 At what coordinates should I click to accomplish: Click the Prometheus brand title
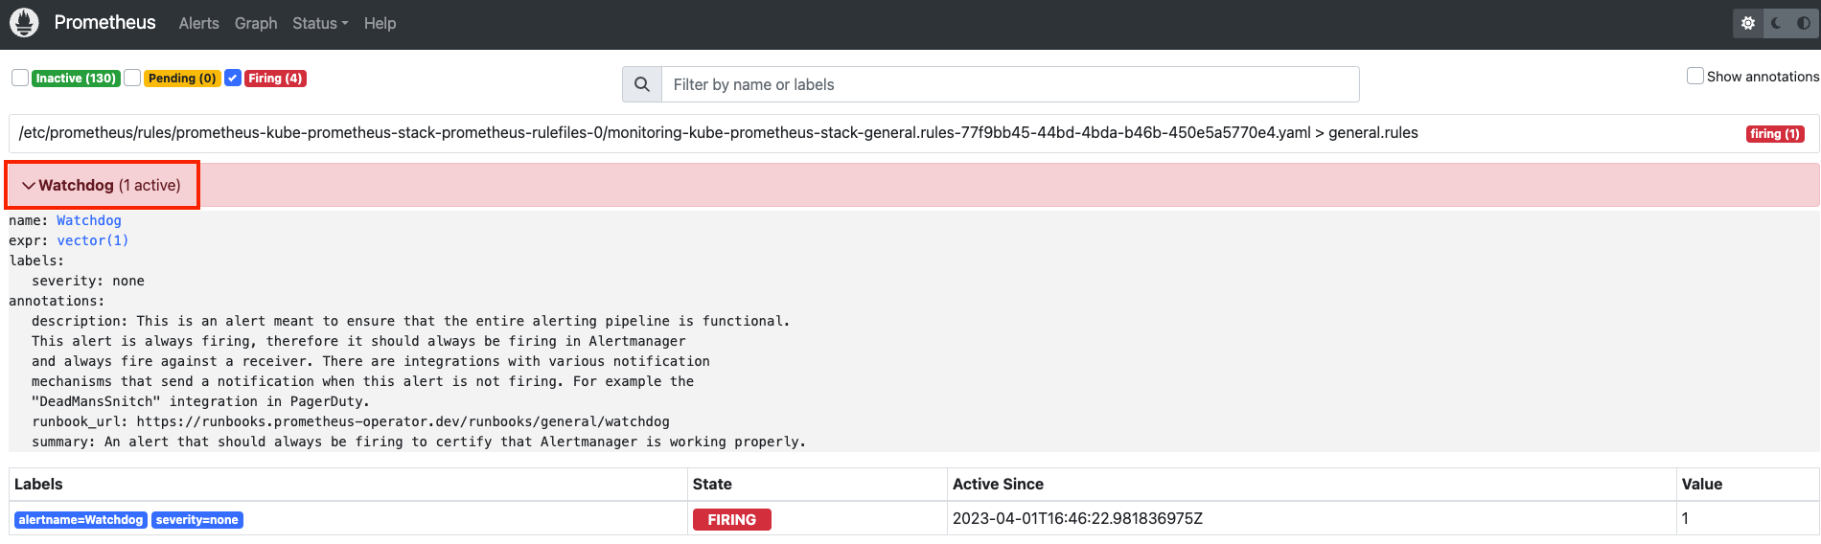[x=104, y=22]
